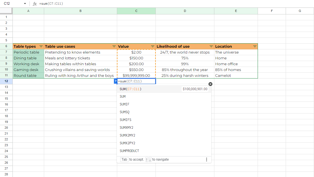Open filter for Likelihood of use column
This screenshot has width=314, height=177.
pos(211,46)
